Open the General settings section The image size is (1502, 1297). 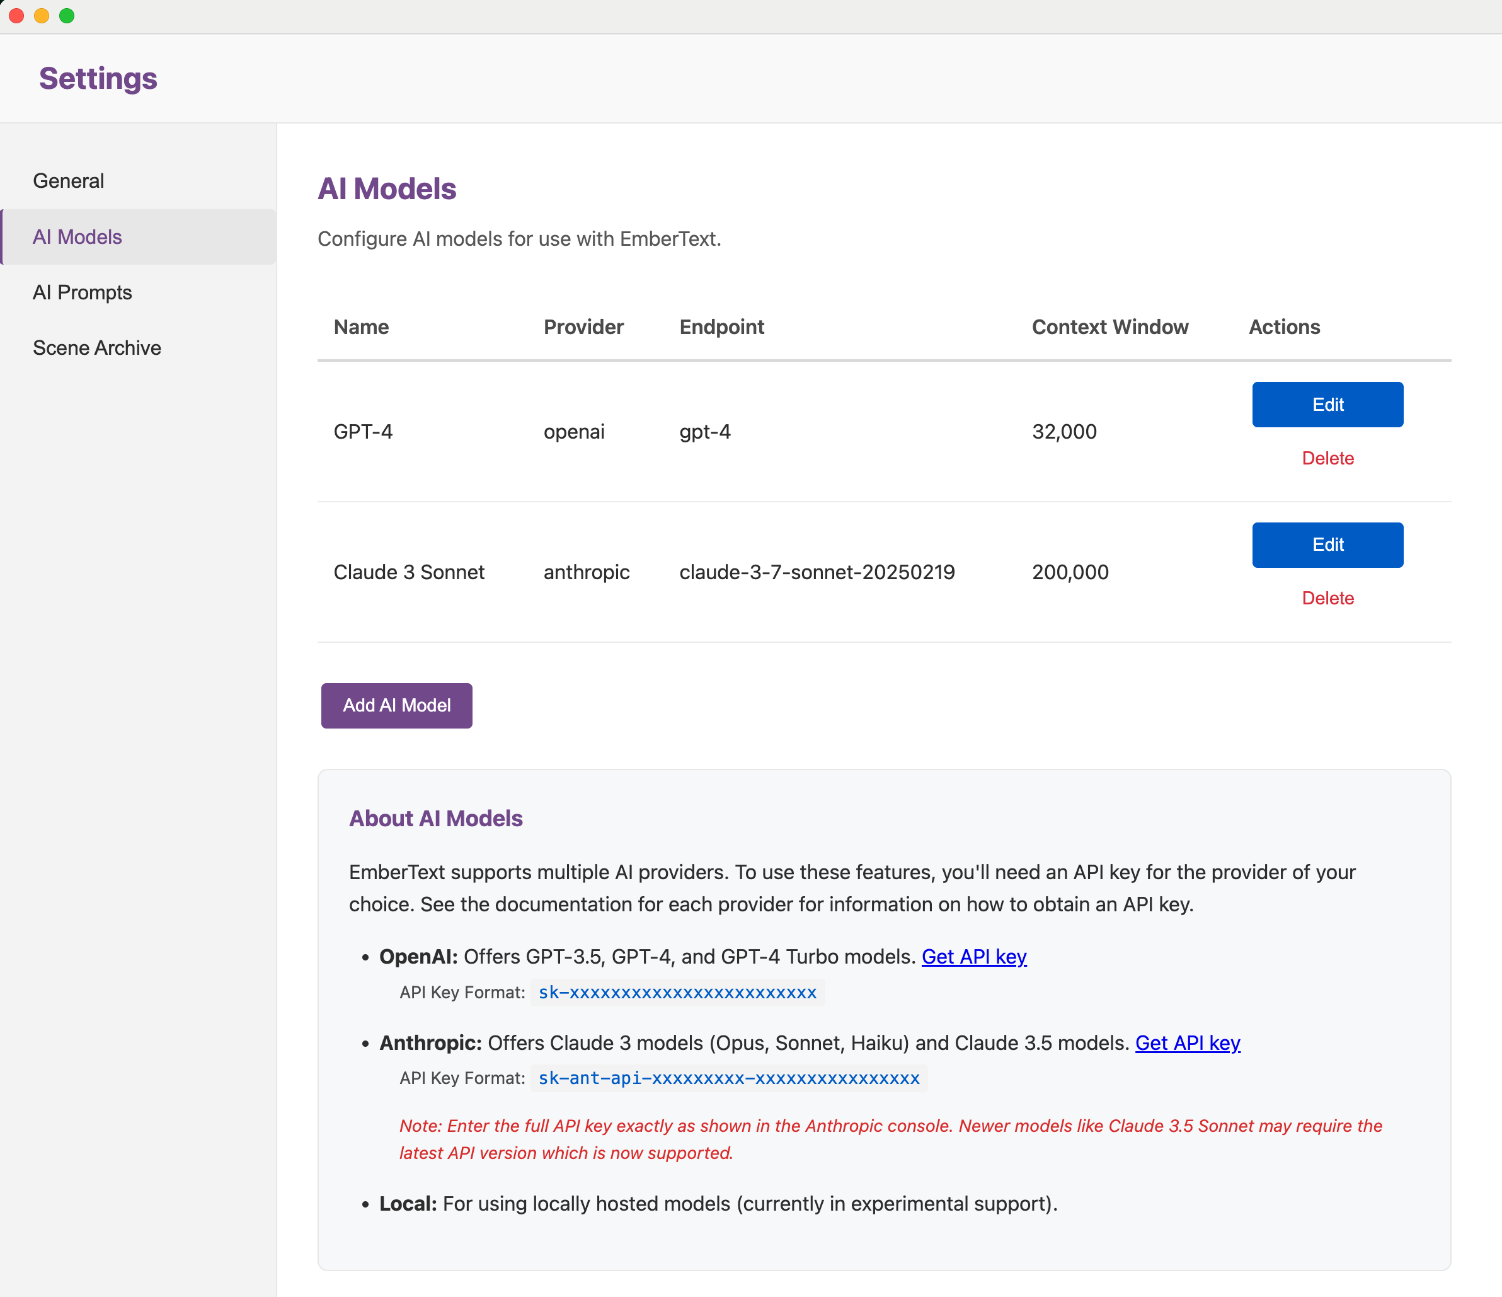pyautogui.click(x=68, y=180)
